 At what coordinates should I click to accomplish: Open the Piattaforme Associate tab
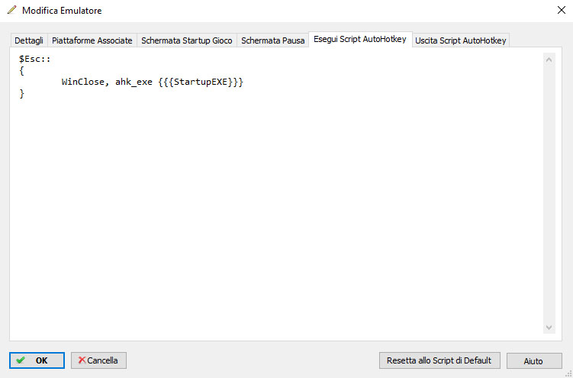point(92,40)
